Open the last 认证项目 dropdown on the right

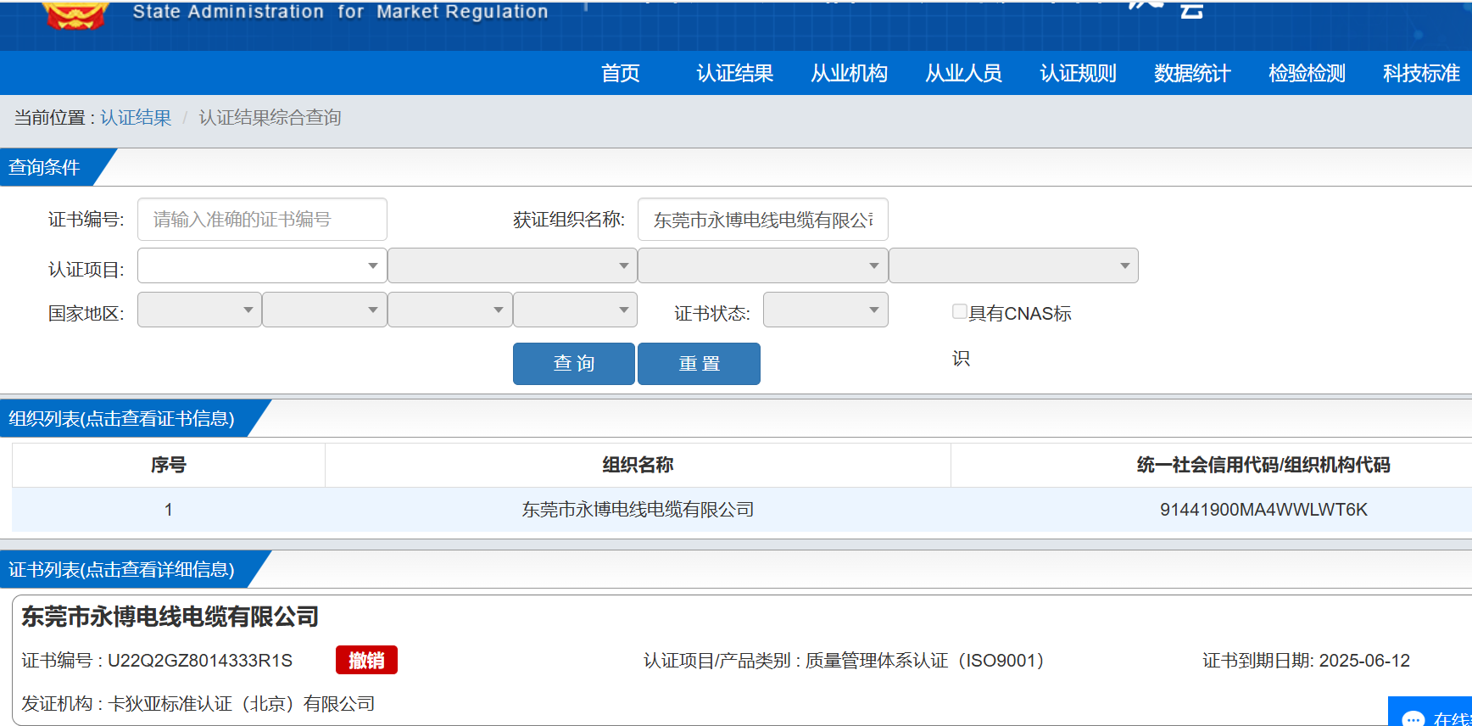point(1012,266)
